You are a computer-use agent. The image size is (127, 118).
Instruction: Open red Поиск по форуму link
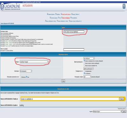[66, 18]
